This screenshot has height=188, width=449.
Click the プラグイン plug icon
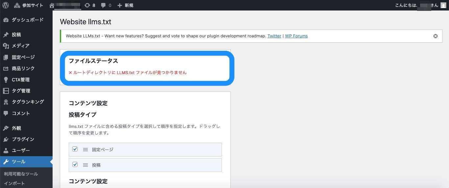pyautogui.click(x=6, y=139)
